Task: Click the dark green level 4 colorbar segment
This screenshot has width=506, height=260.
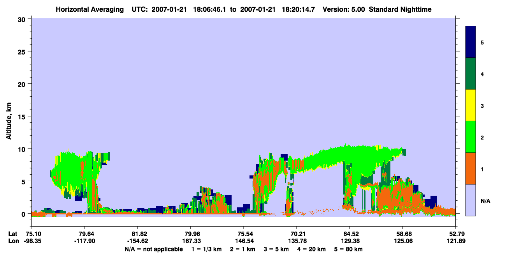Action: pos(471,74)
